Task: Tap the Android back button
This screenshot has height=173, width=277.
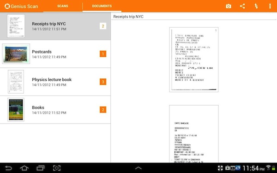Action: coord(8,168)
